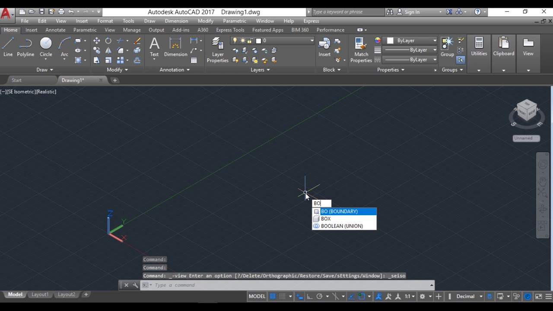
Task: Open the File menu
Action: coord(25,21)
